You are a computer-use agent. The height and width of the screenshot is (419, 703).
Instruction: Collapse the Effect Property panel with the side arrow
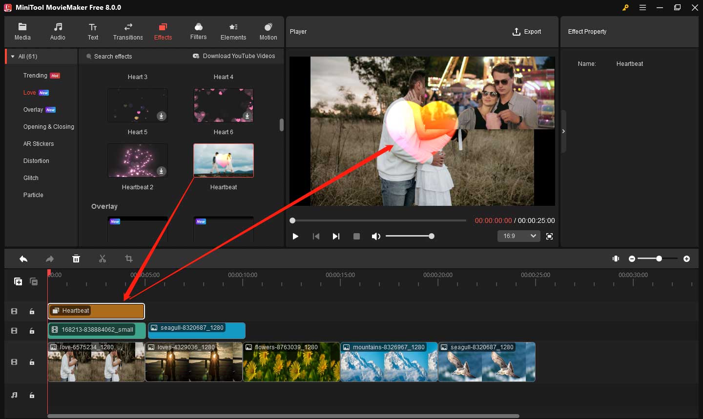[563, 131]
